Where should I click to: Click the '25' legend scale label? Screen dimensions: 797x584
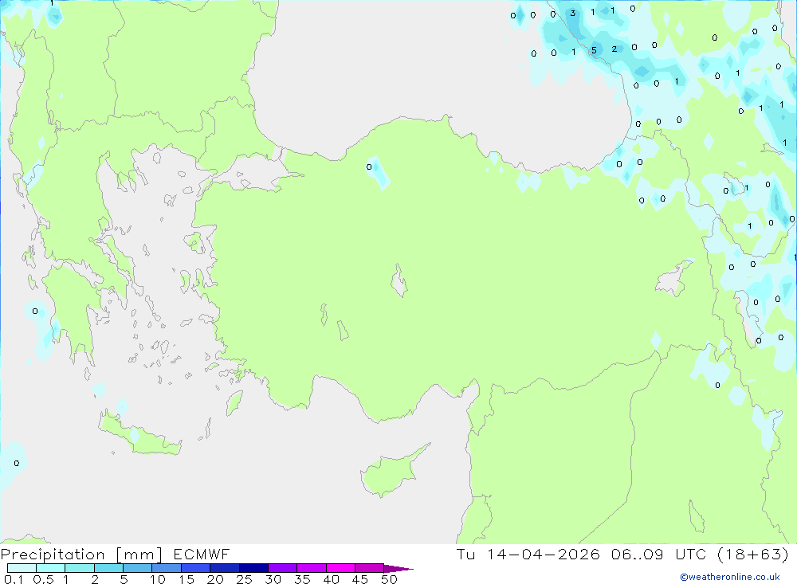(244, 579)
